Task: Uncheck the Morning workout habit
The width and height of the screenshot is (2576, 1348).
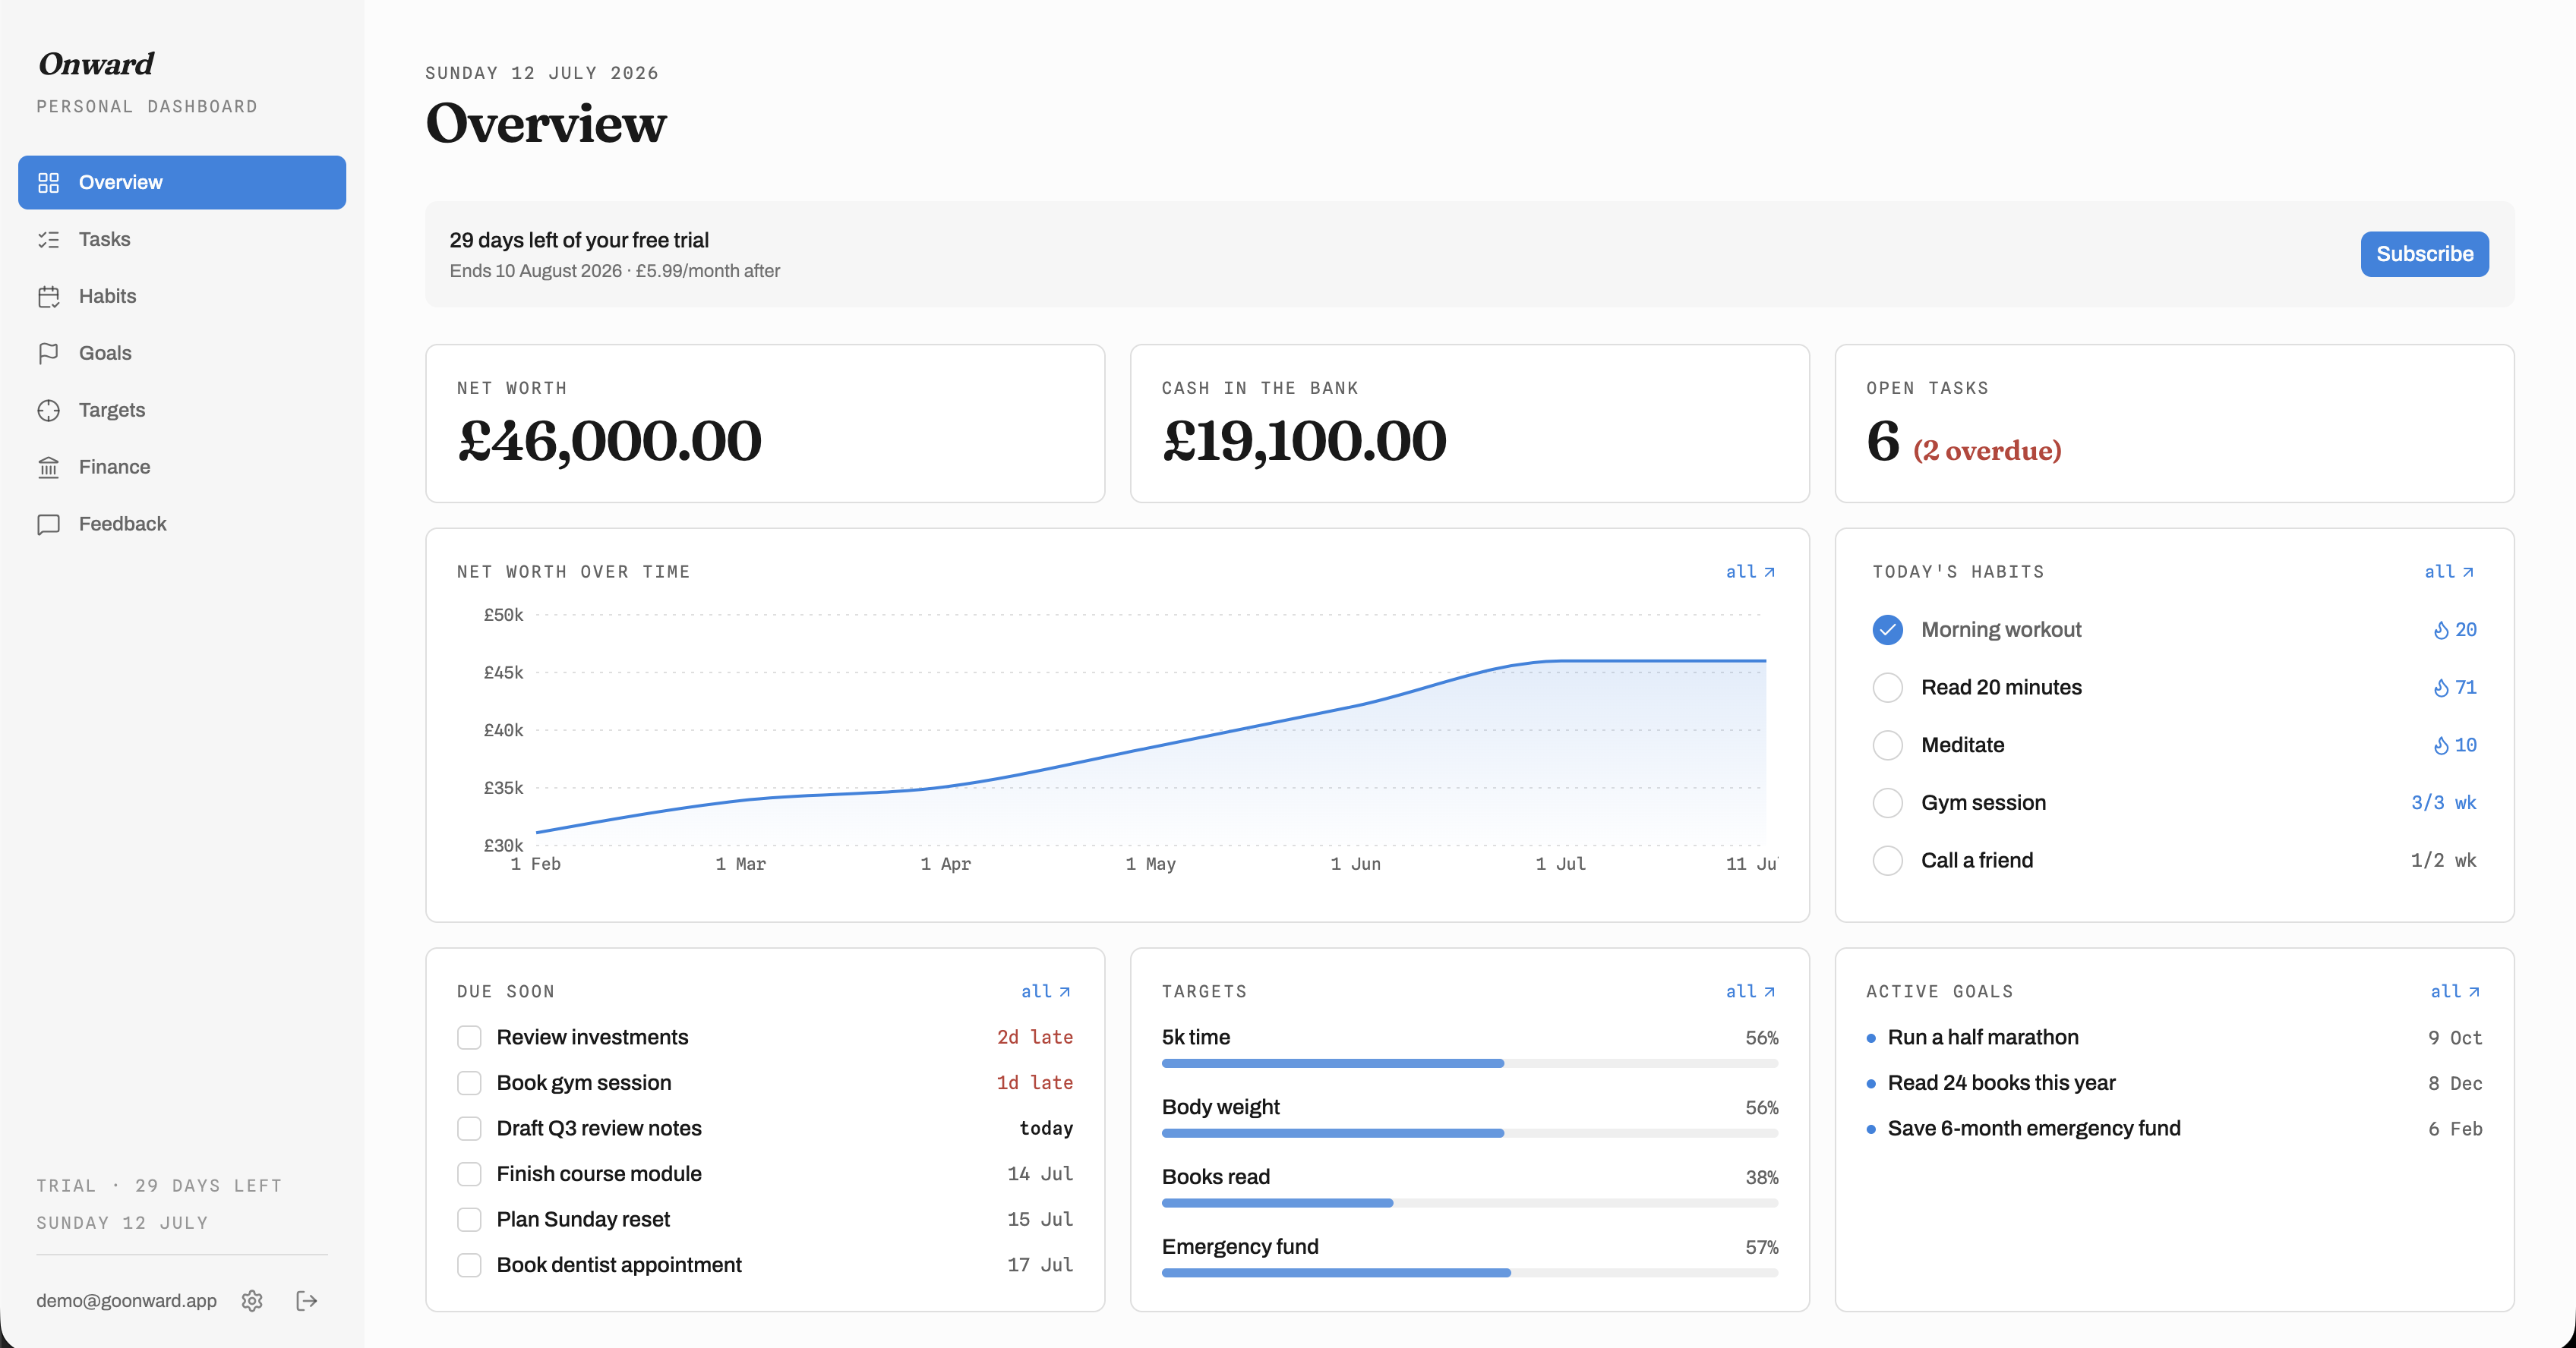Action: coord(1887,629)
